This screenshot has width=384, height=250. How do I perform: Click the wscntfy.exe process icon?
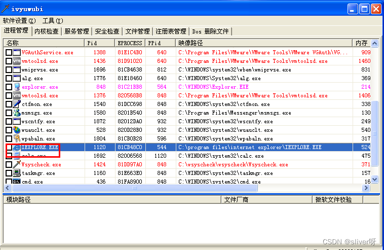(17, 121)
